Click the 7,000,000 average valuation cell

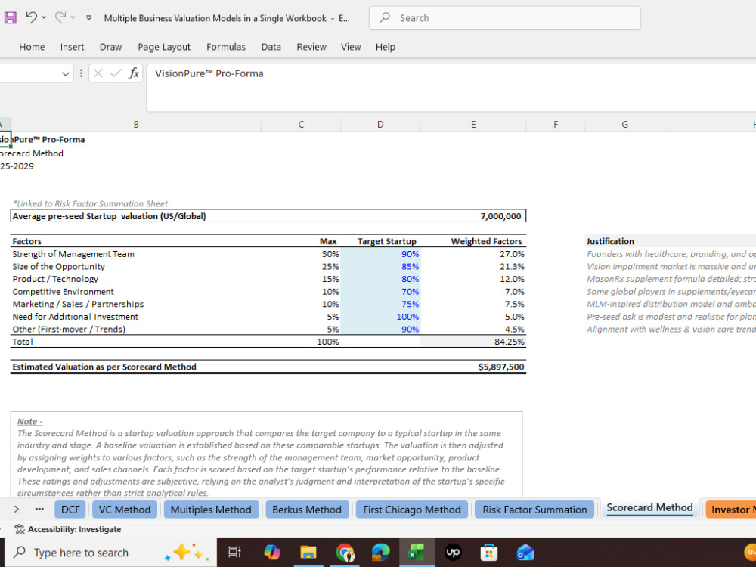pos(473,216)
